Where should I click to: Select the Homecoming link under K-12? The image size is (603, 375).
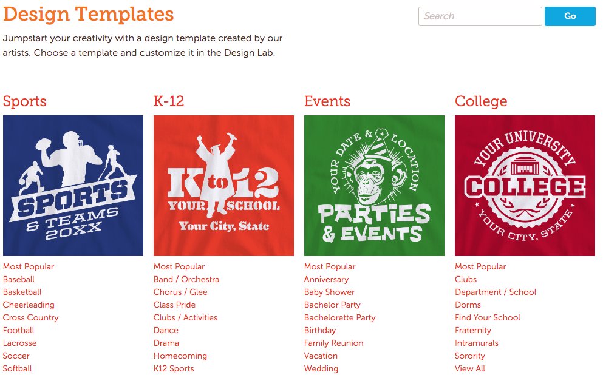pyautogui.click(x=180, y=356)
